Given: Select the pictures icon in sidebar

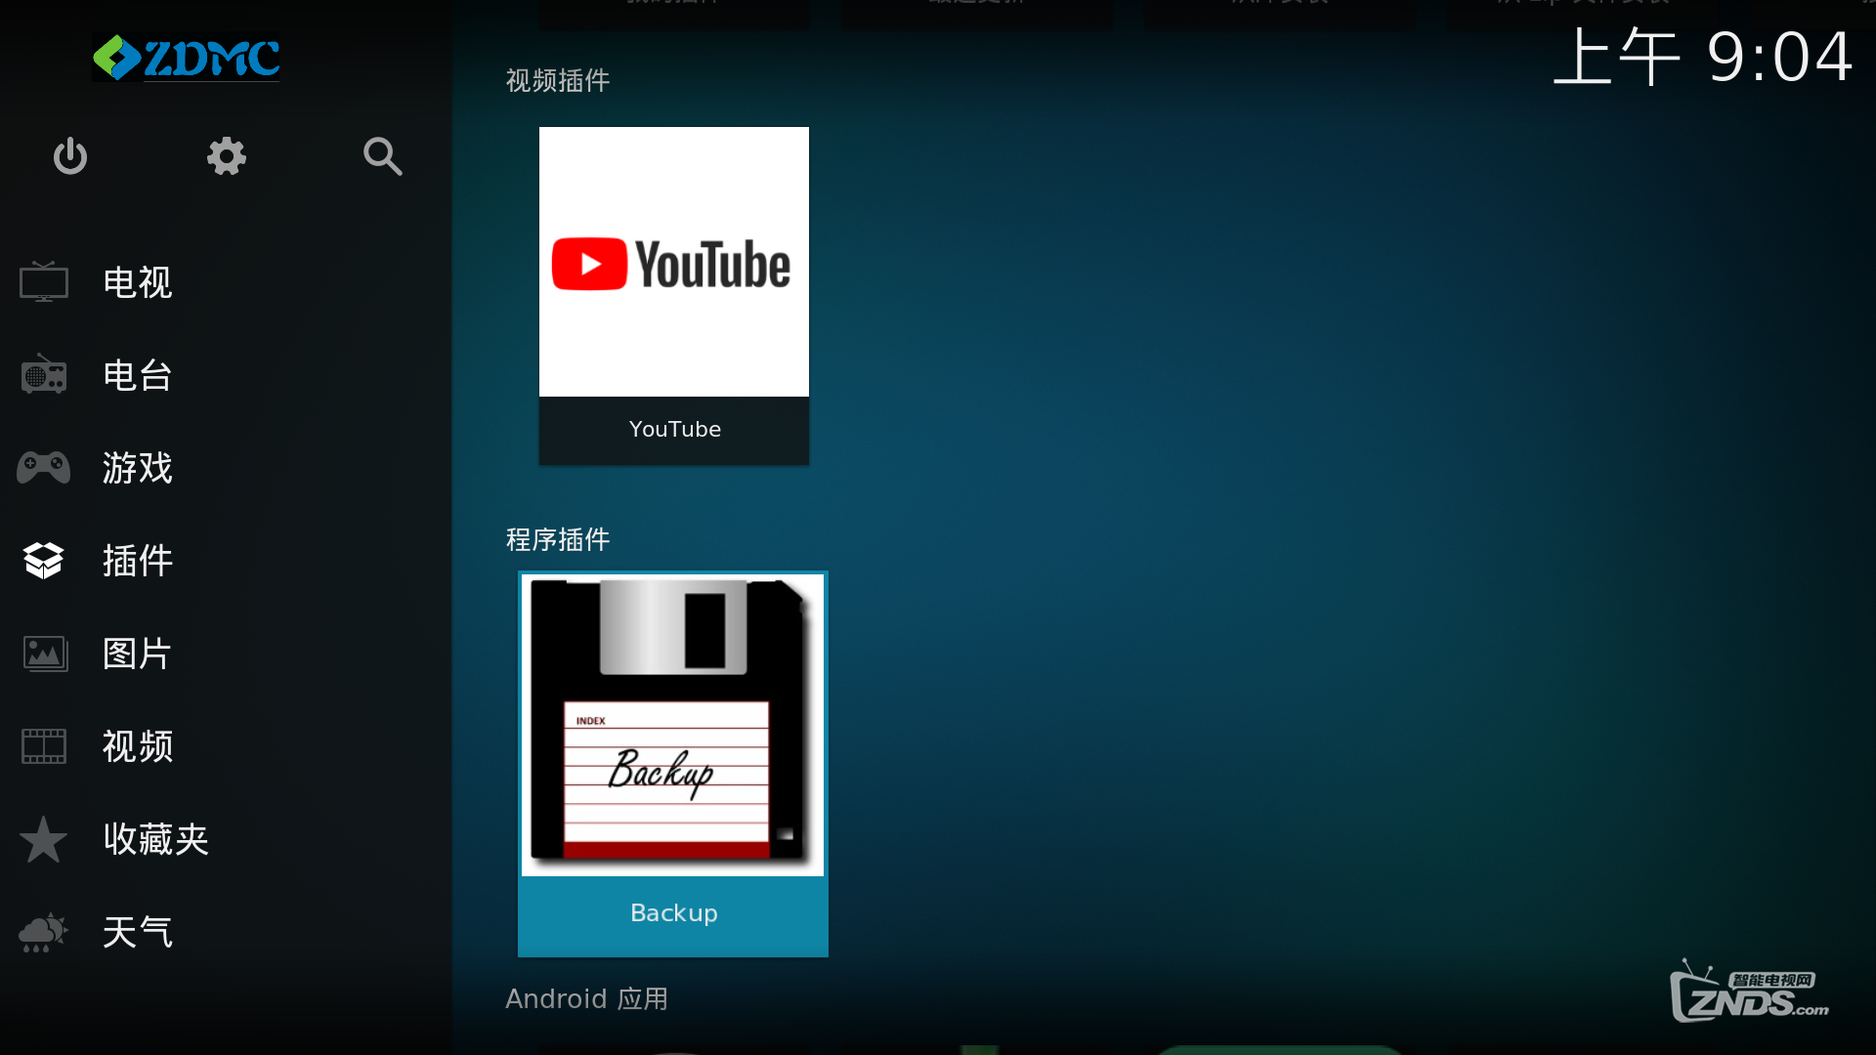Looking at the screenshot, I should coord(44,654).
